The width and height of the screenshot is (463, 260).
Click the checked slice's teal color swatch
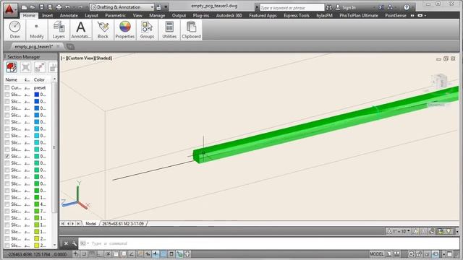[37, 156]
